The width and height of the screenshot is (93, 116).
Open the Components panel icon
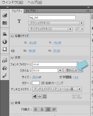click(x=5, y=68)
